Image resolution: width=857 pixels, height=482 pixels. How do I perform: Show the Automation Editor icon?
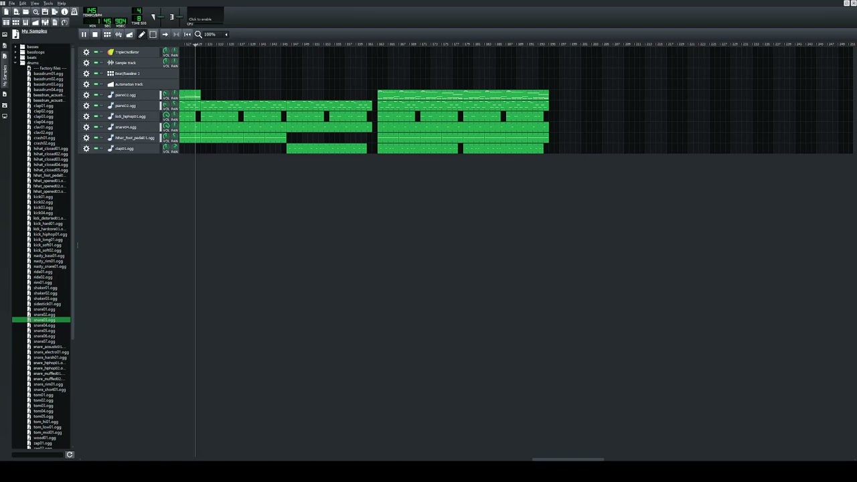click(x=35, y=22)
